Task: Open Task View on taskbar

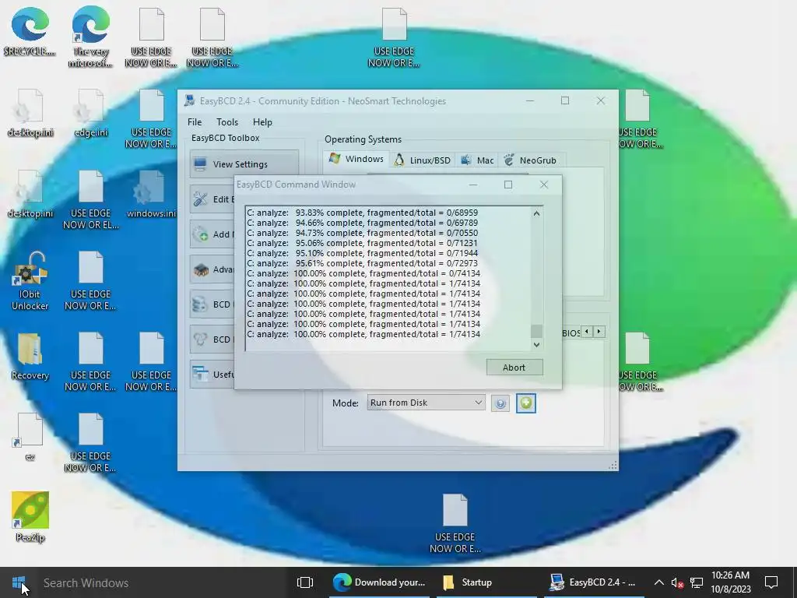Action: (x=305, y=582)
